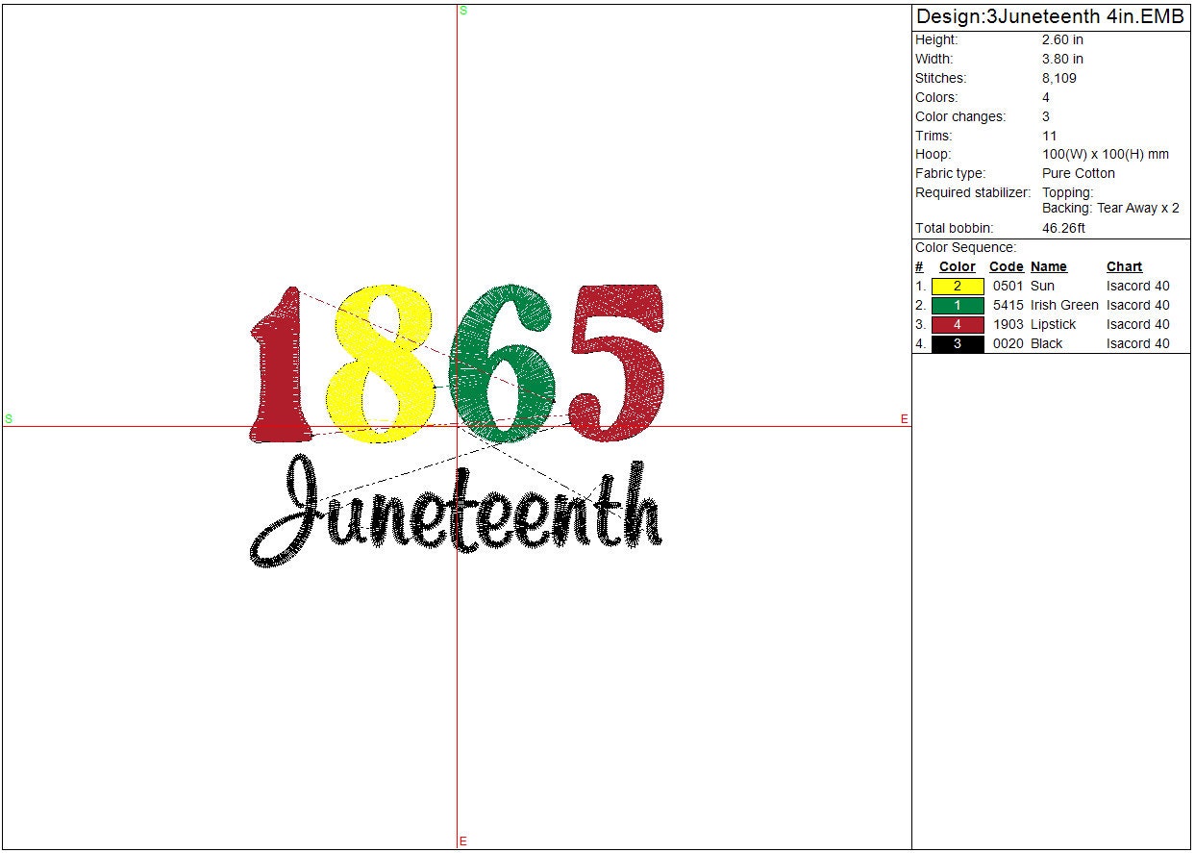
Task: Click the Chart column header
Action: pos(1124,267)
